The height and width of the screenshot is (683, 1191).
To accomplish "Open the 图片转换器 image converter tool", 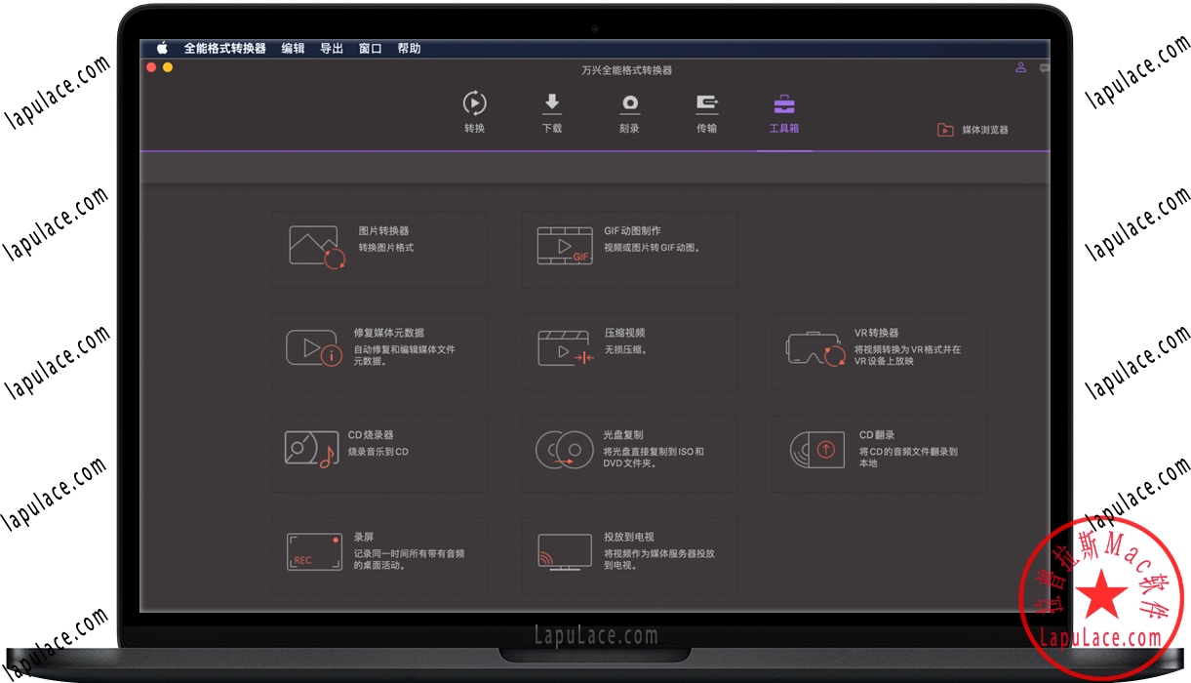I will click(378, 249).
